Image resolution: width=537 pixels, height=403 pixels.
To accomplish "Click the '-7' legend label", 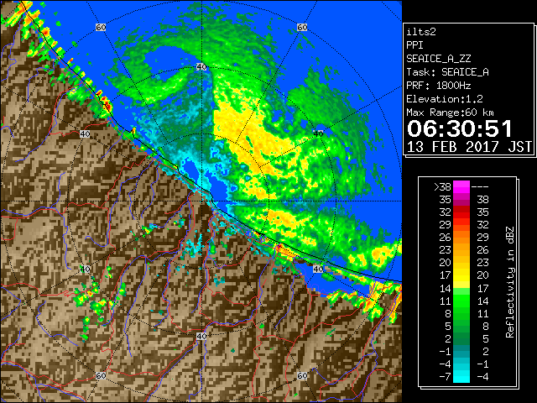I will click(x=446, y=377).
